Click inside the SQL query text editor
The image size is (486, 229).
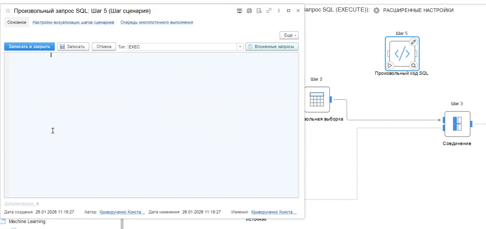(152, 125)
